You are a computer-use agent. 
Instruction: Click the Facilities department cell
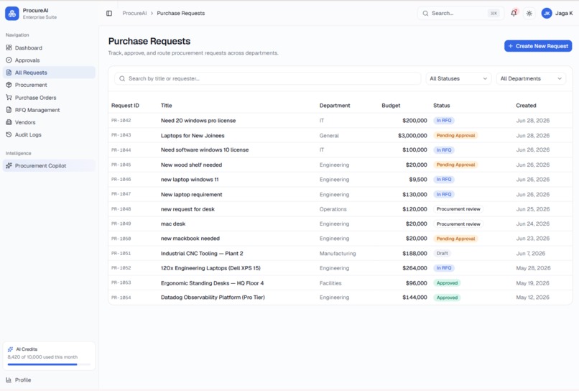point(330,283)
